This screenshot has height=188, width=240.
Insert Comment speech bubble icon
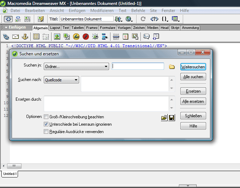click(x=146, y=37)
